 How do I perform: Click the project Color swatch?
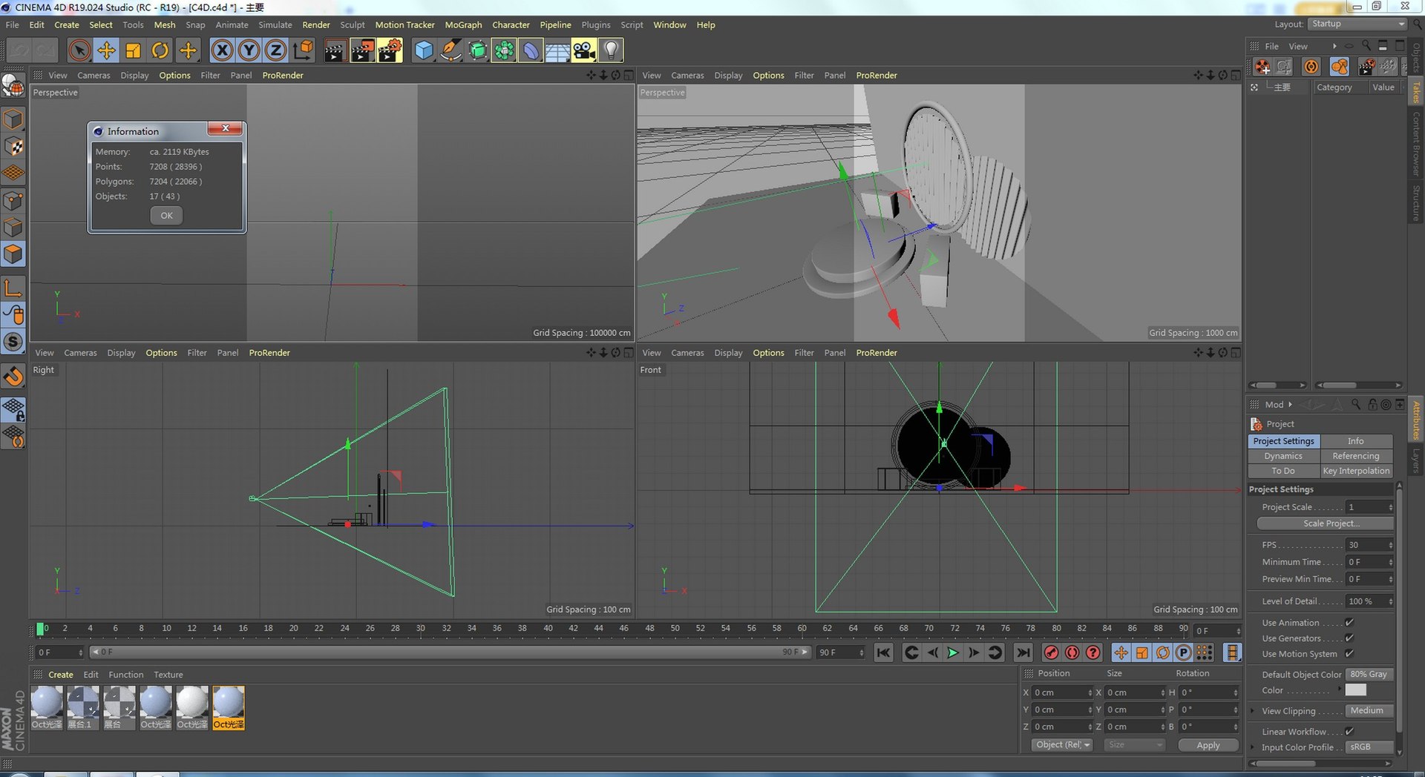[1355, 690]
